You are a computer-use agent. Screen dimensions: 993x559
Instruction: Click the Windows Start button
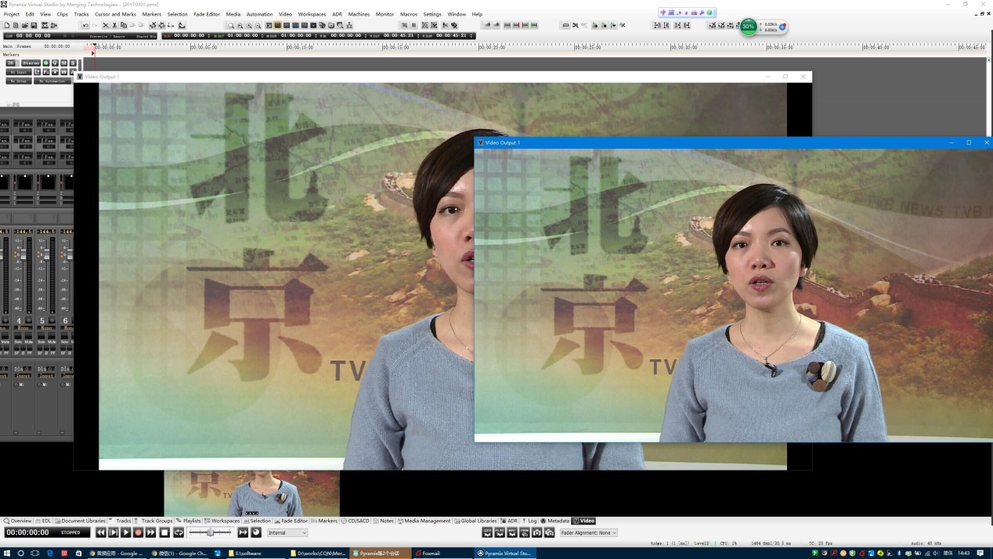click(7, 553)
